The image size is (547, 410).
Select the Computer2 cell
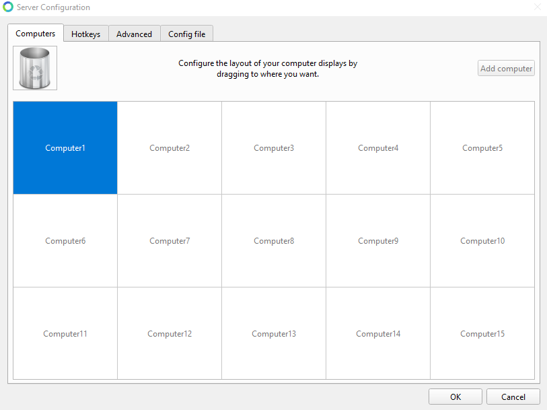[x=170, y=148]
